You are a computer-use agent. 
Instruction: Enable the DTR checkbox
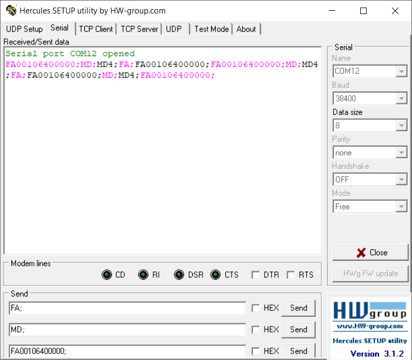(x=255, y=275)
